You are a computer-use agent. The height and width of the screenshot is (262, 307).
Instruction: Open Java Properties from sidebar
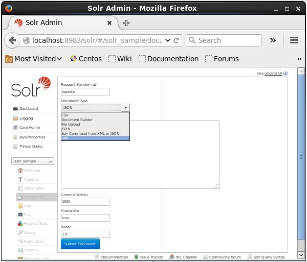coord(15,137)
